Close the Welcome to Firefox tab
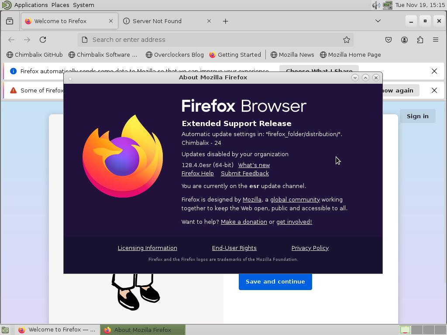447x335 pixels. [x=111, y=21]
